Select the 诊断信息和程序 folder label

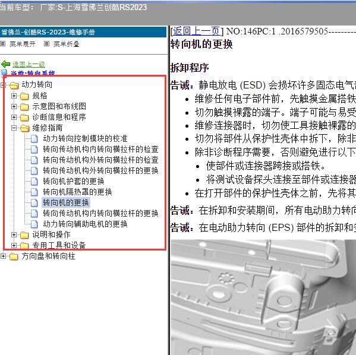pyautogui.click(x=59, y=117)
